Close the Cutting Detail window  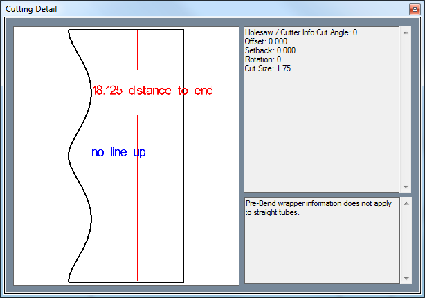pyautogui.click(x=415, y=10)
